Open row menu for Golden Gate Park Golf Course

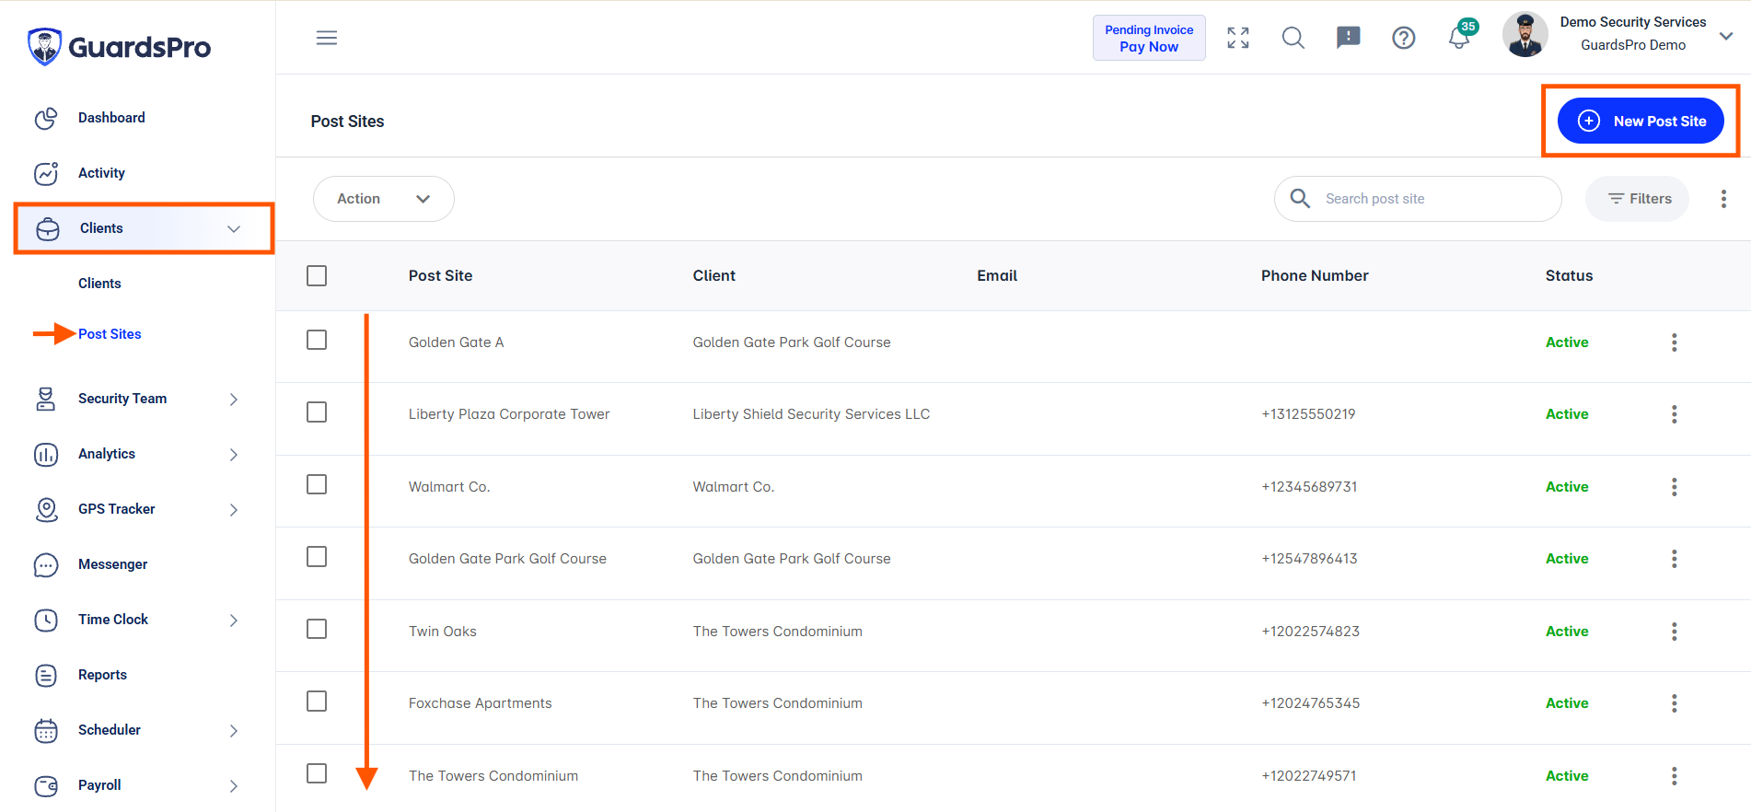pyautogui.click(x=1674, y=559)
